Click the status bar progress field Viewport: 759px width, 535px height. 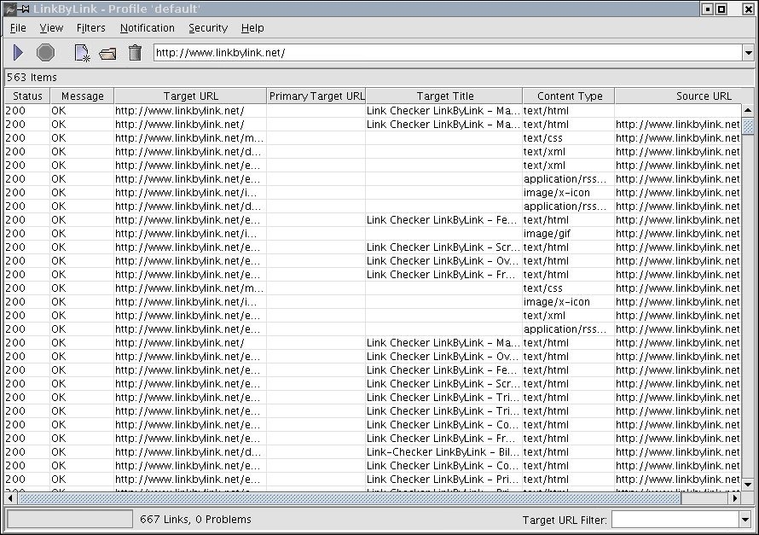pyautogui.click(x=70, y=520)
